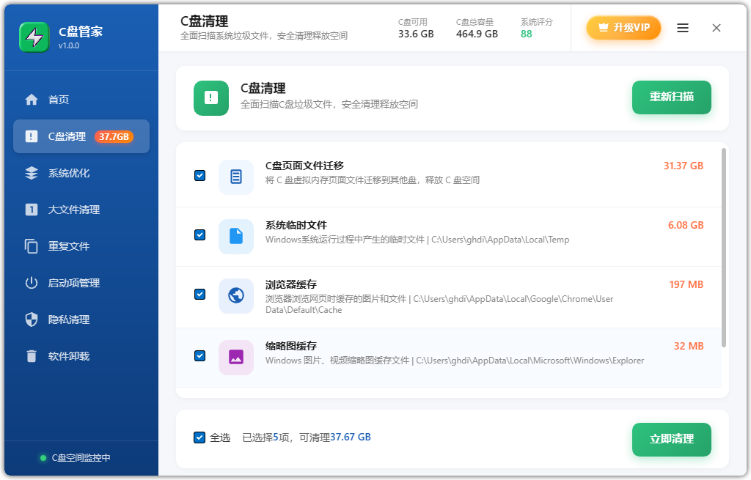Click the layers icon for 系统优化
The width and height of the screenshot is (751, 480).
click(32, 173)
